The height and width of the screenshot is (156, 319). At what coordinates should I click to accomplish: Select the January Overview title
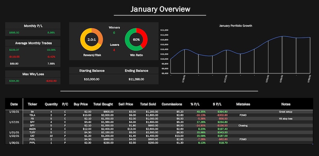[x=160, y=9]
